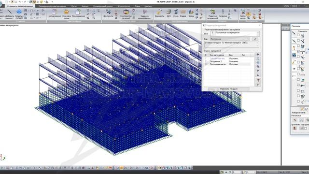Viewport: 309px width, 174px height.
Task: Select the Загружение 1 row
Action: point(229,61)
